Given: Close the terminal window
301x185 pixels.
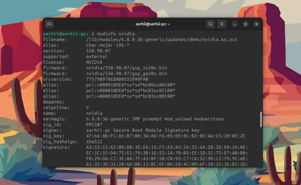Looking at the screenshot, I should click(x=256, y=24).
